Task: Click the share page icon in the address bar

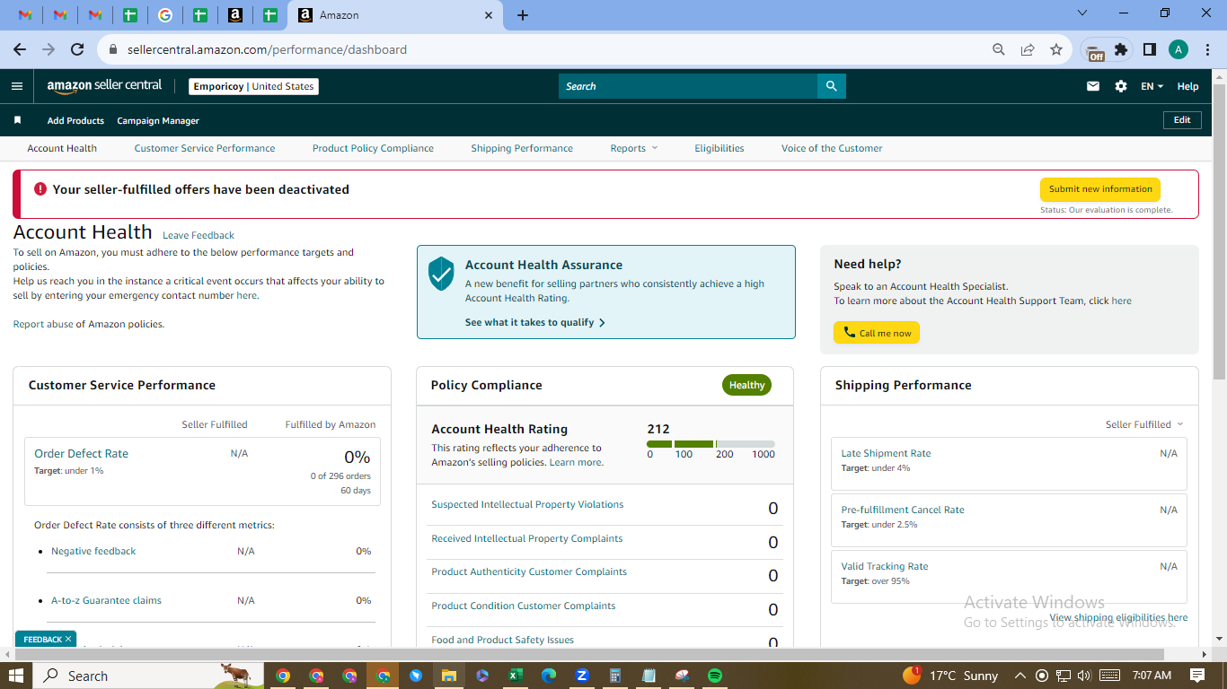Action: pos(1028,49)
